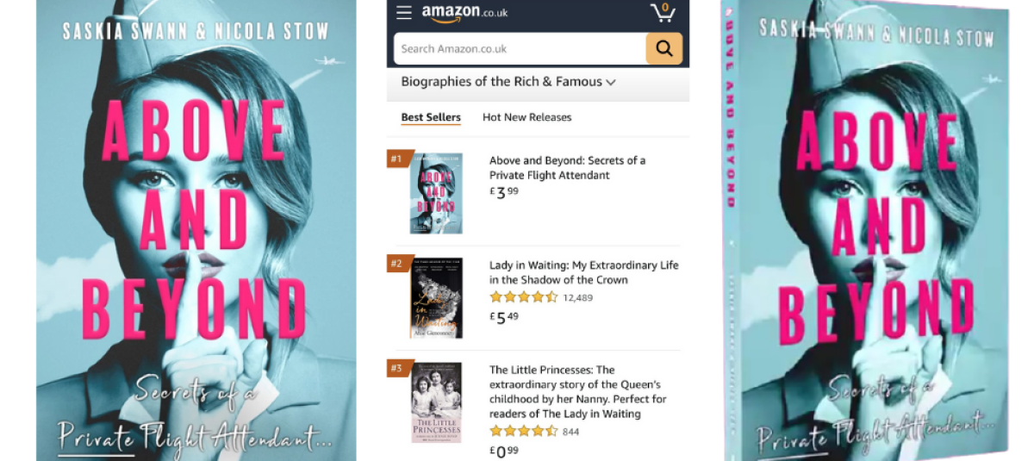This screenshot has width=1034, height=461.
Task: Click the Lady in Waiting star rating
Action: pyautogui.click(x=523, y=297)
